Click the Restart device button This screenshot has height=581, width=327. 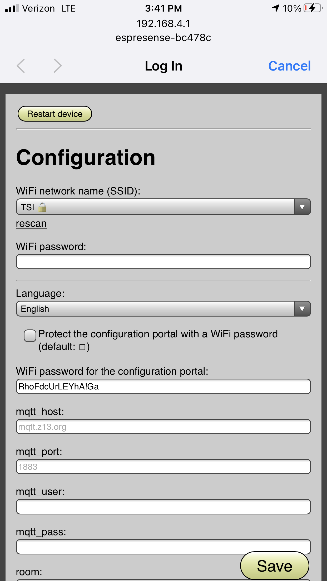55,114
